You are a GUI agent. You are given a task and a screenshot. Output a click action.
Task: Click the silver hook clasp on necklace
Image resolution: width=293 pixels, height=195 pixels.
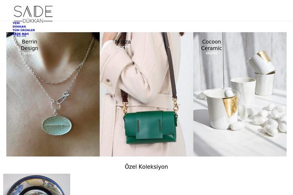63,98
